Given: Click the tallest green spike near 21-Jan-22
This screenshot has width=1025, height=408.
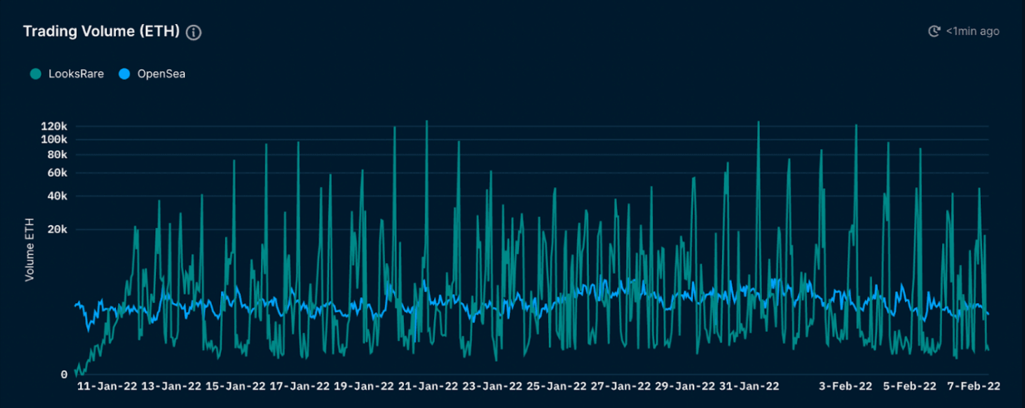Looking at the screenshot, I should [x=428, y=131].
